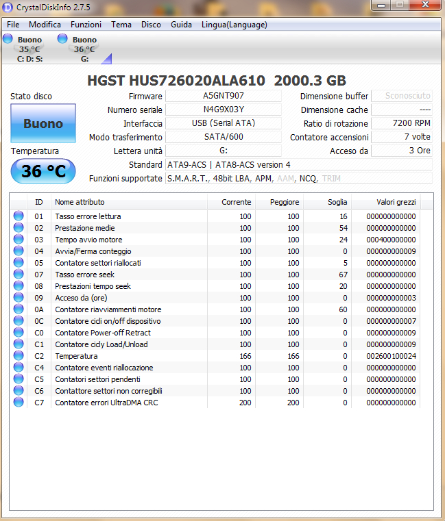Click status orb for Contatore Power-off Retract
The image size is (445, 521).
(x=19, y=332)
